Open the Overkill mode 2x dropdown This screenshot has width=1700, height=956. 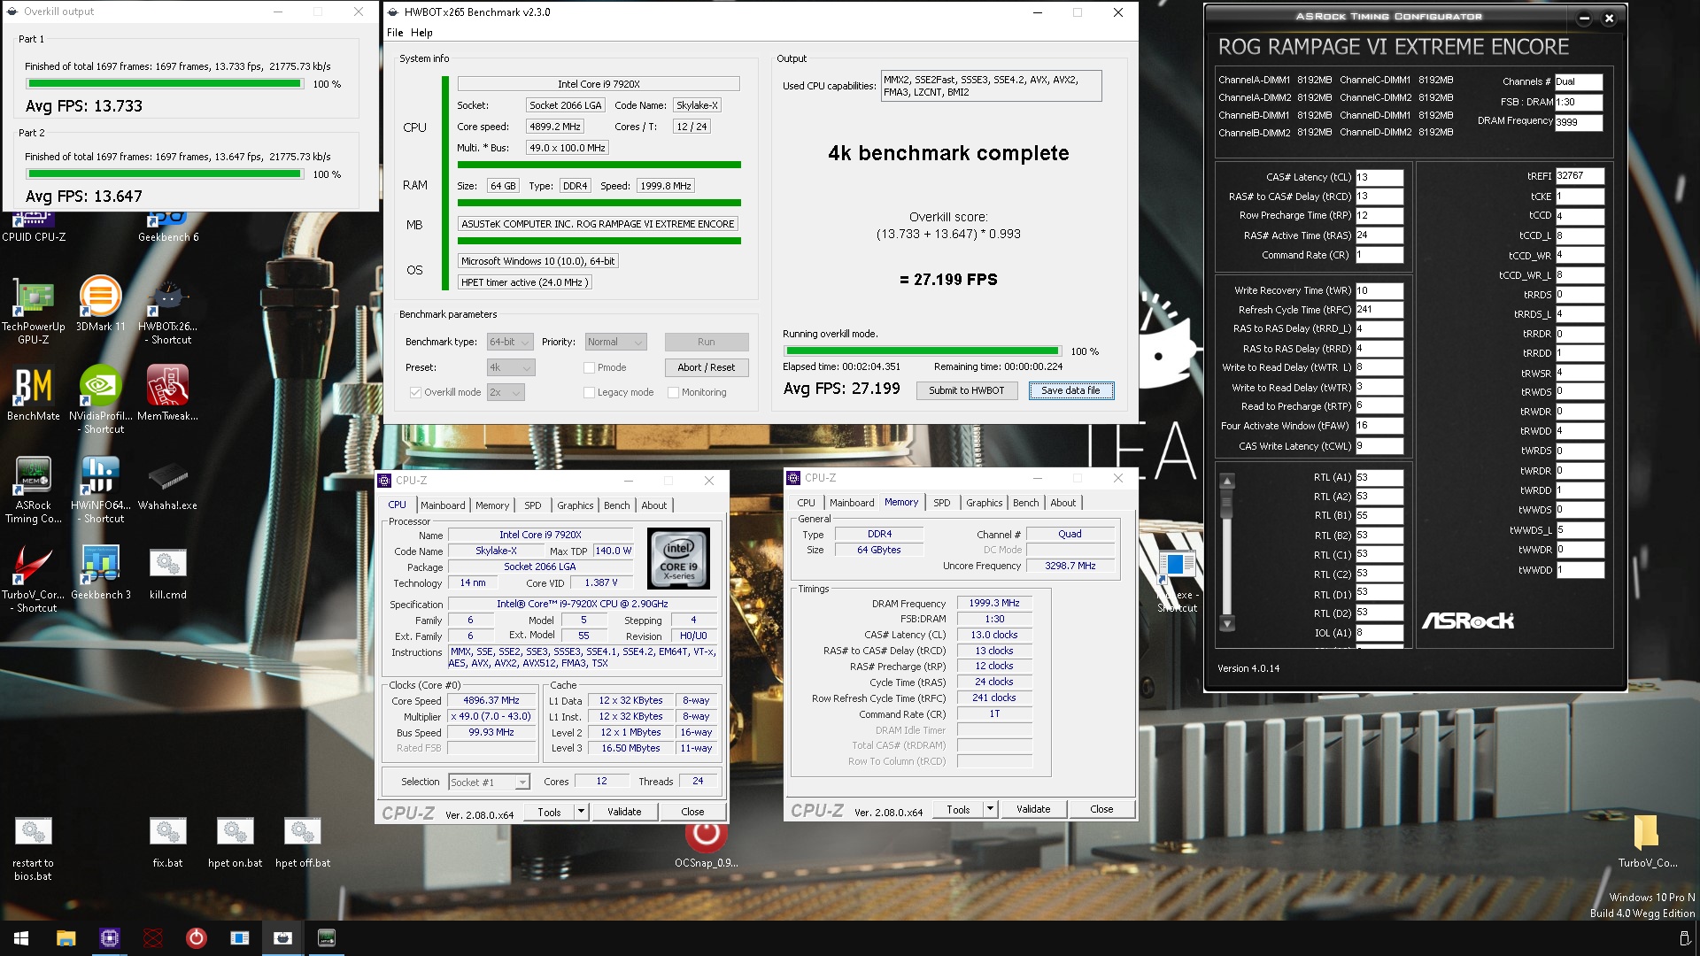click(506, 392)
